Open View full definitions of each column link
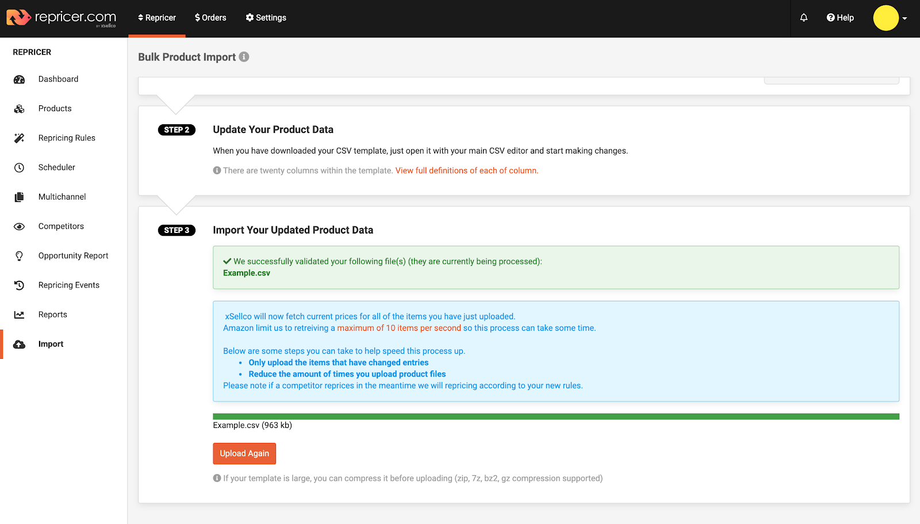The width and height of the screenshot is (920, 524). click(x=466, y=171)
